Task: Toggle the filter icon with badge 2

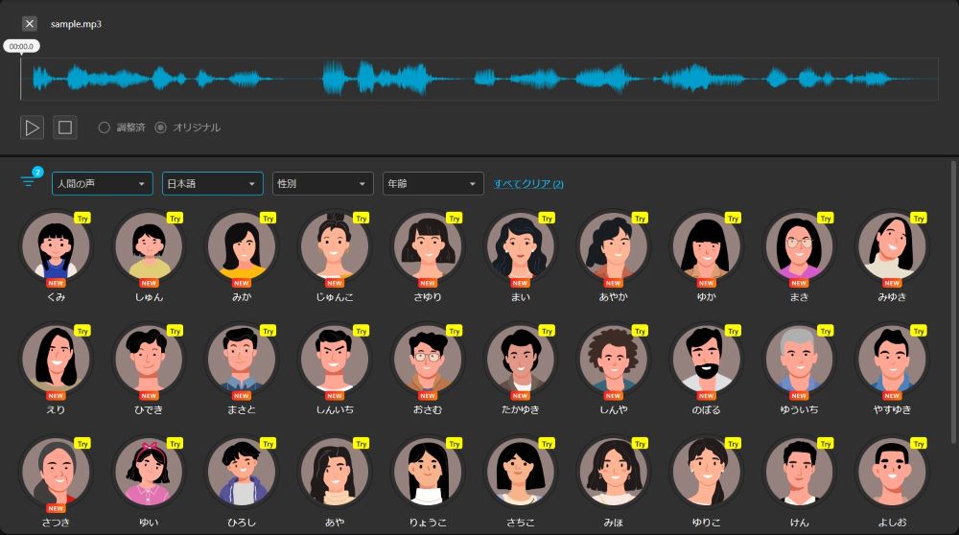Action: [29, 180]
